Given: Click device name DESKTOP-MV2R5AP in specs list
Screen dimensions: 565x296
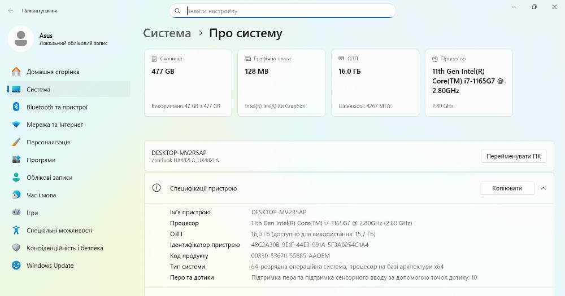Looking at the screenshot, I should 279,212.
